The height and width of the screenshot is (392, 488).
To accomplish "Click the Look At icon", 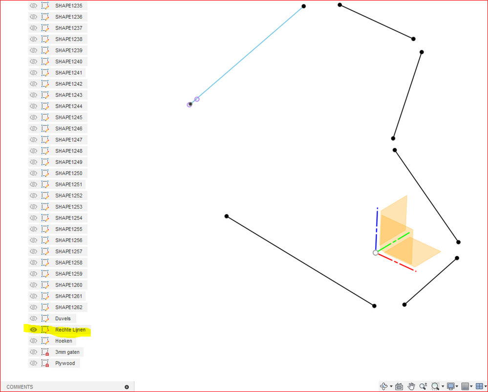I will [399, 387].
